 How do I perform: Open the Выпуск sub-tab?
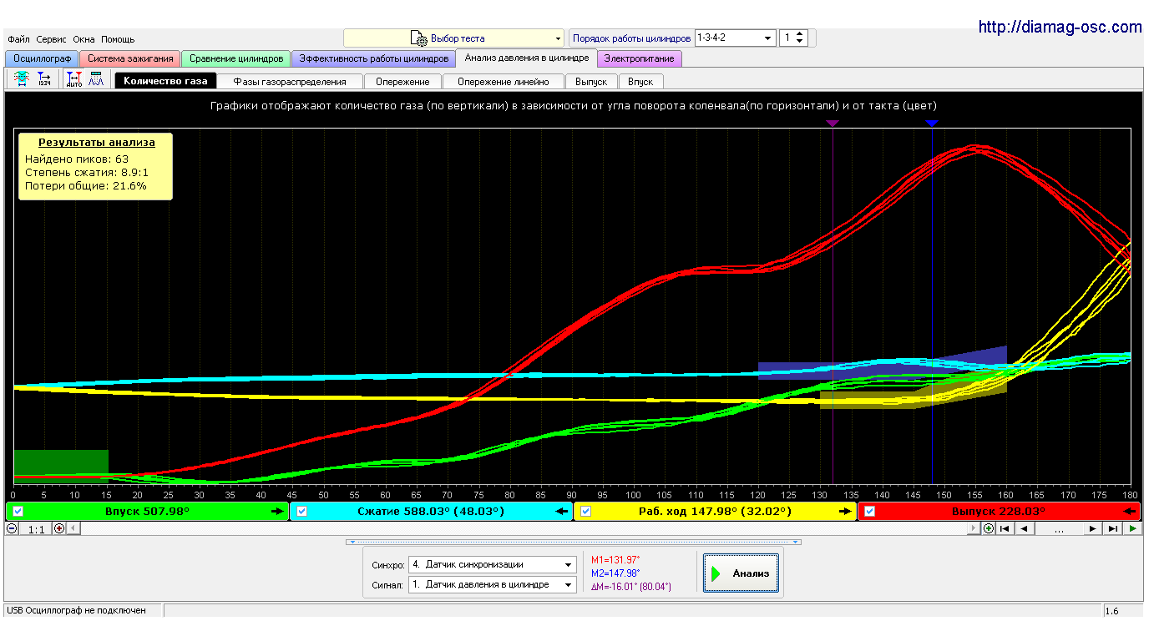(591, 81)
